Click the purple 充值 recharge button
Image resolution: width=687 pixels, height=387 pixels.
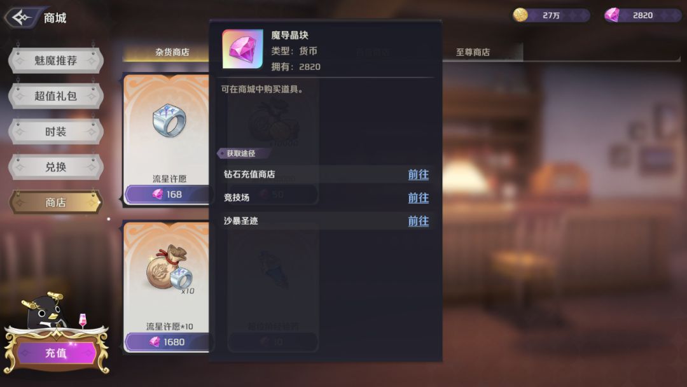pos(56,353)
